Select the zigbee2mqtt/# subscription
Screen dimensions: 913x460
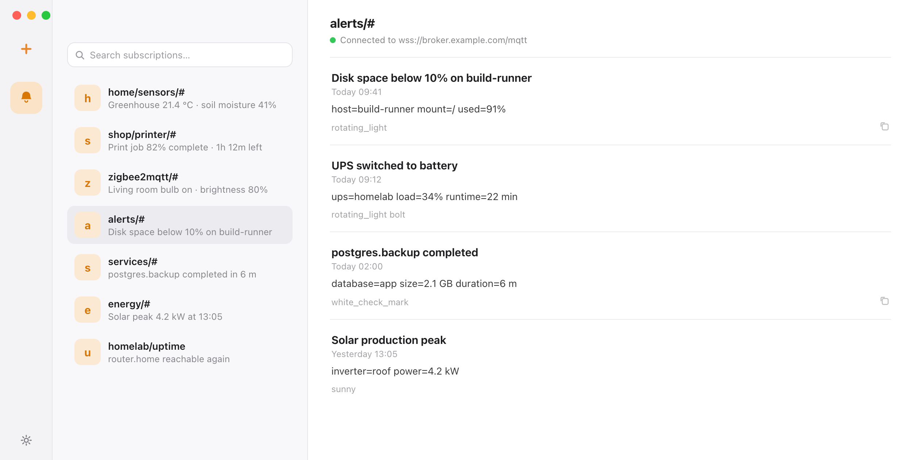coord(180,183)
